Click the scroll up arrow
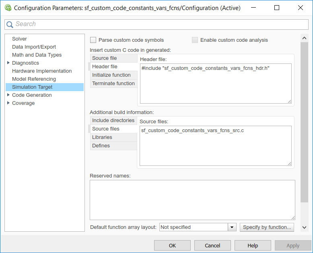 click(304, 38)
